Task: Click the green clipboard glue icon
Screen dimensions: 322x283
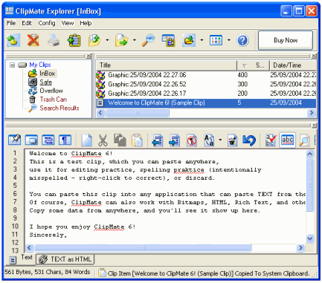Action: (x=74, y=40)
